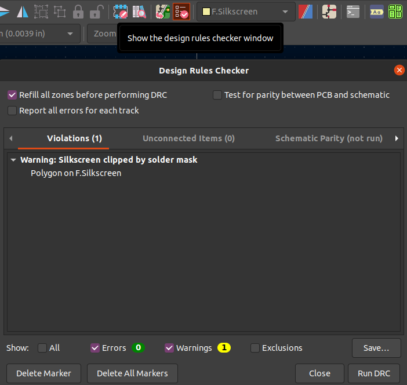The width and height of the screenshot is (407, 385).
Task: Click the Unlock items padlock icon
Action: [96, 11]
